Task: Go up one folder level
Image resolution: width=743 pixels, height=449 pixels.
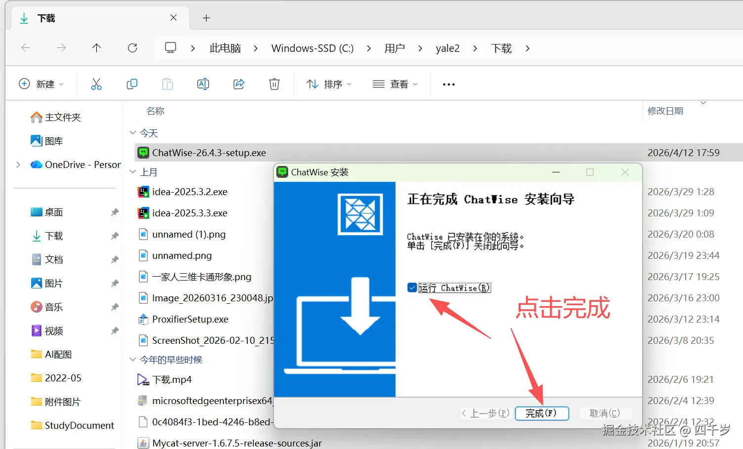Action: (x=96, y=48)
